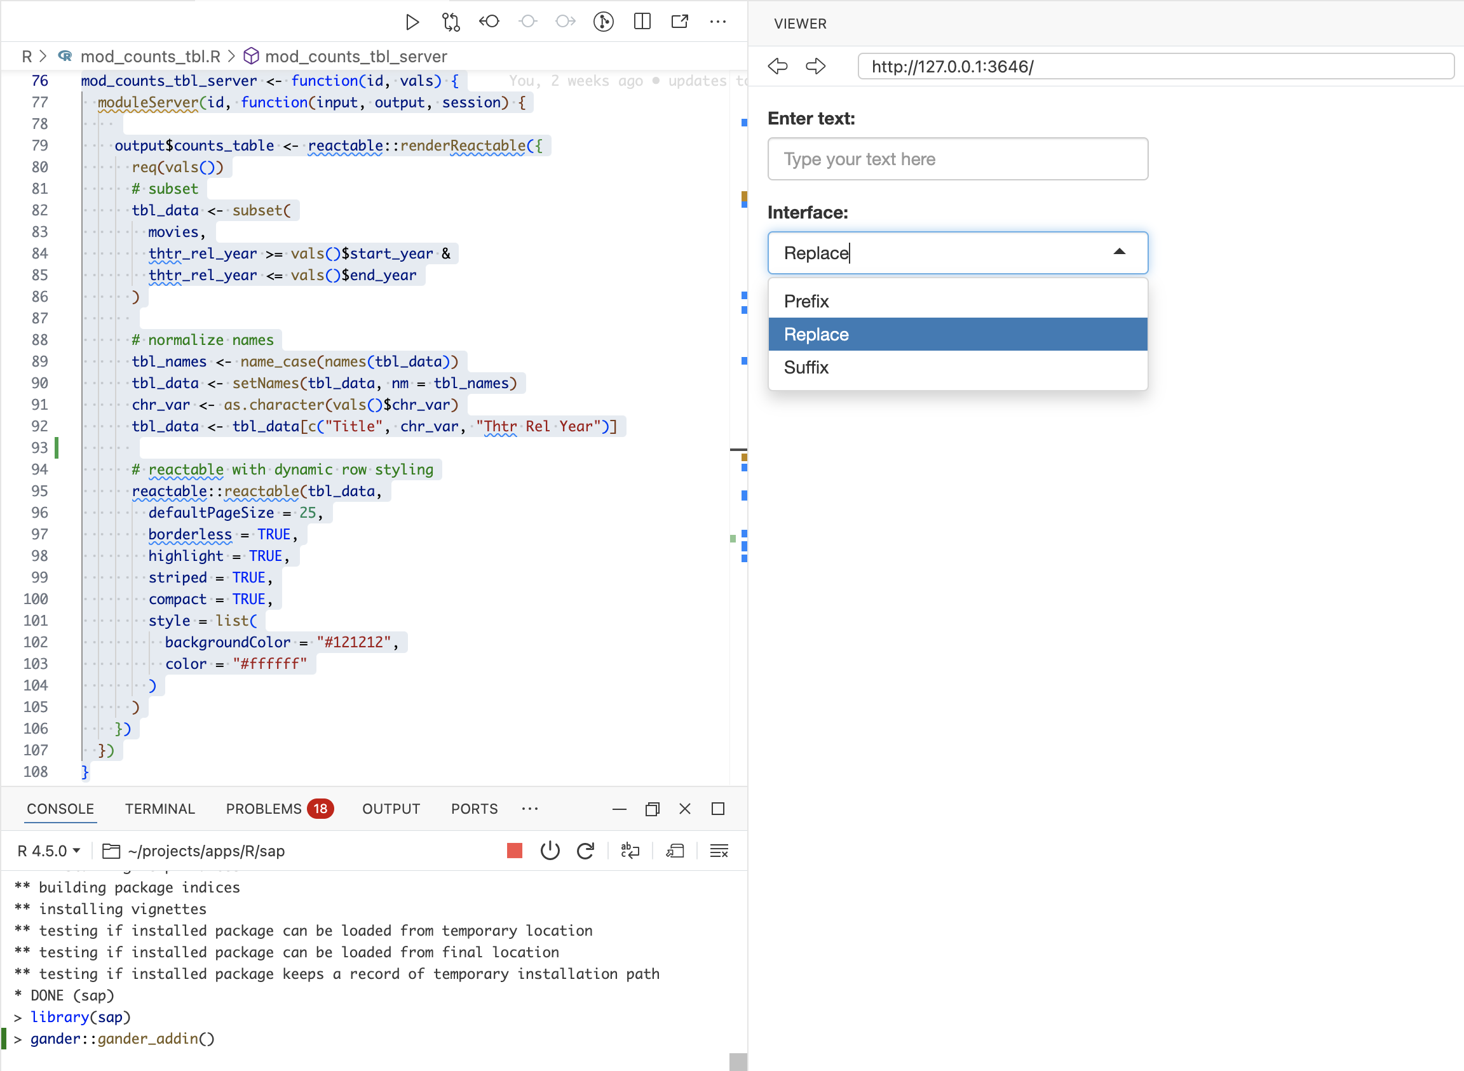
Task: Click the git blame annotation 'You, 2 weeks ago'
Action: pos(576,81)
